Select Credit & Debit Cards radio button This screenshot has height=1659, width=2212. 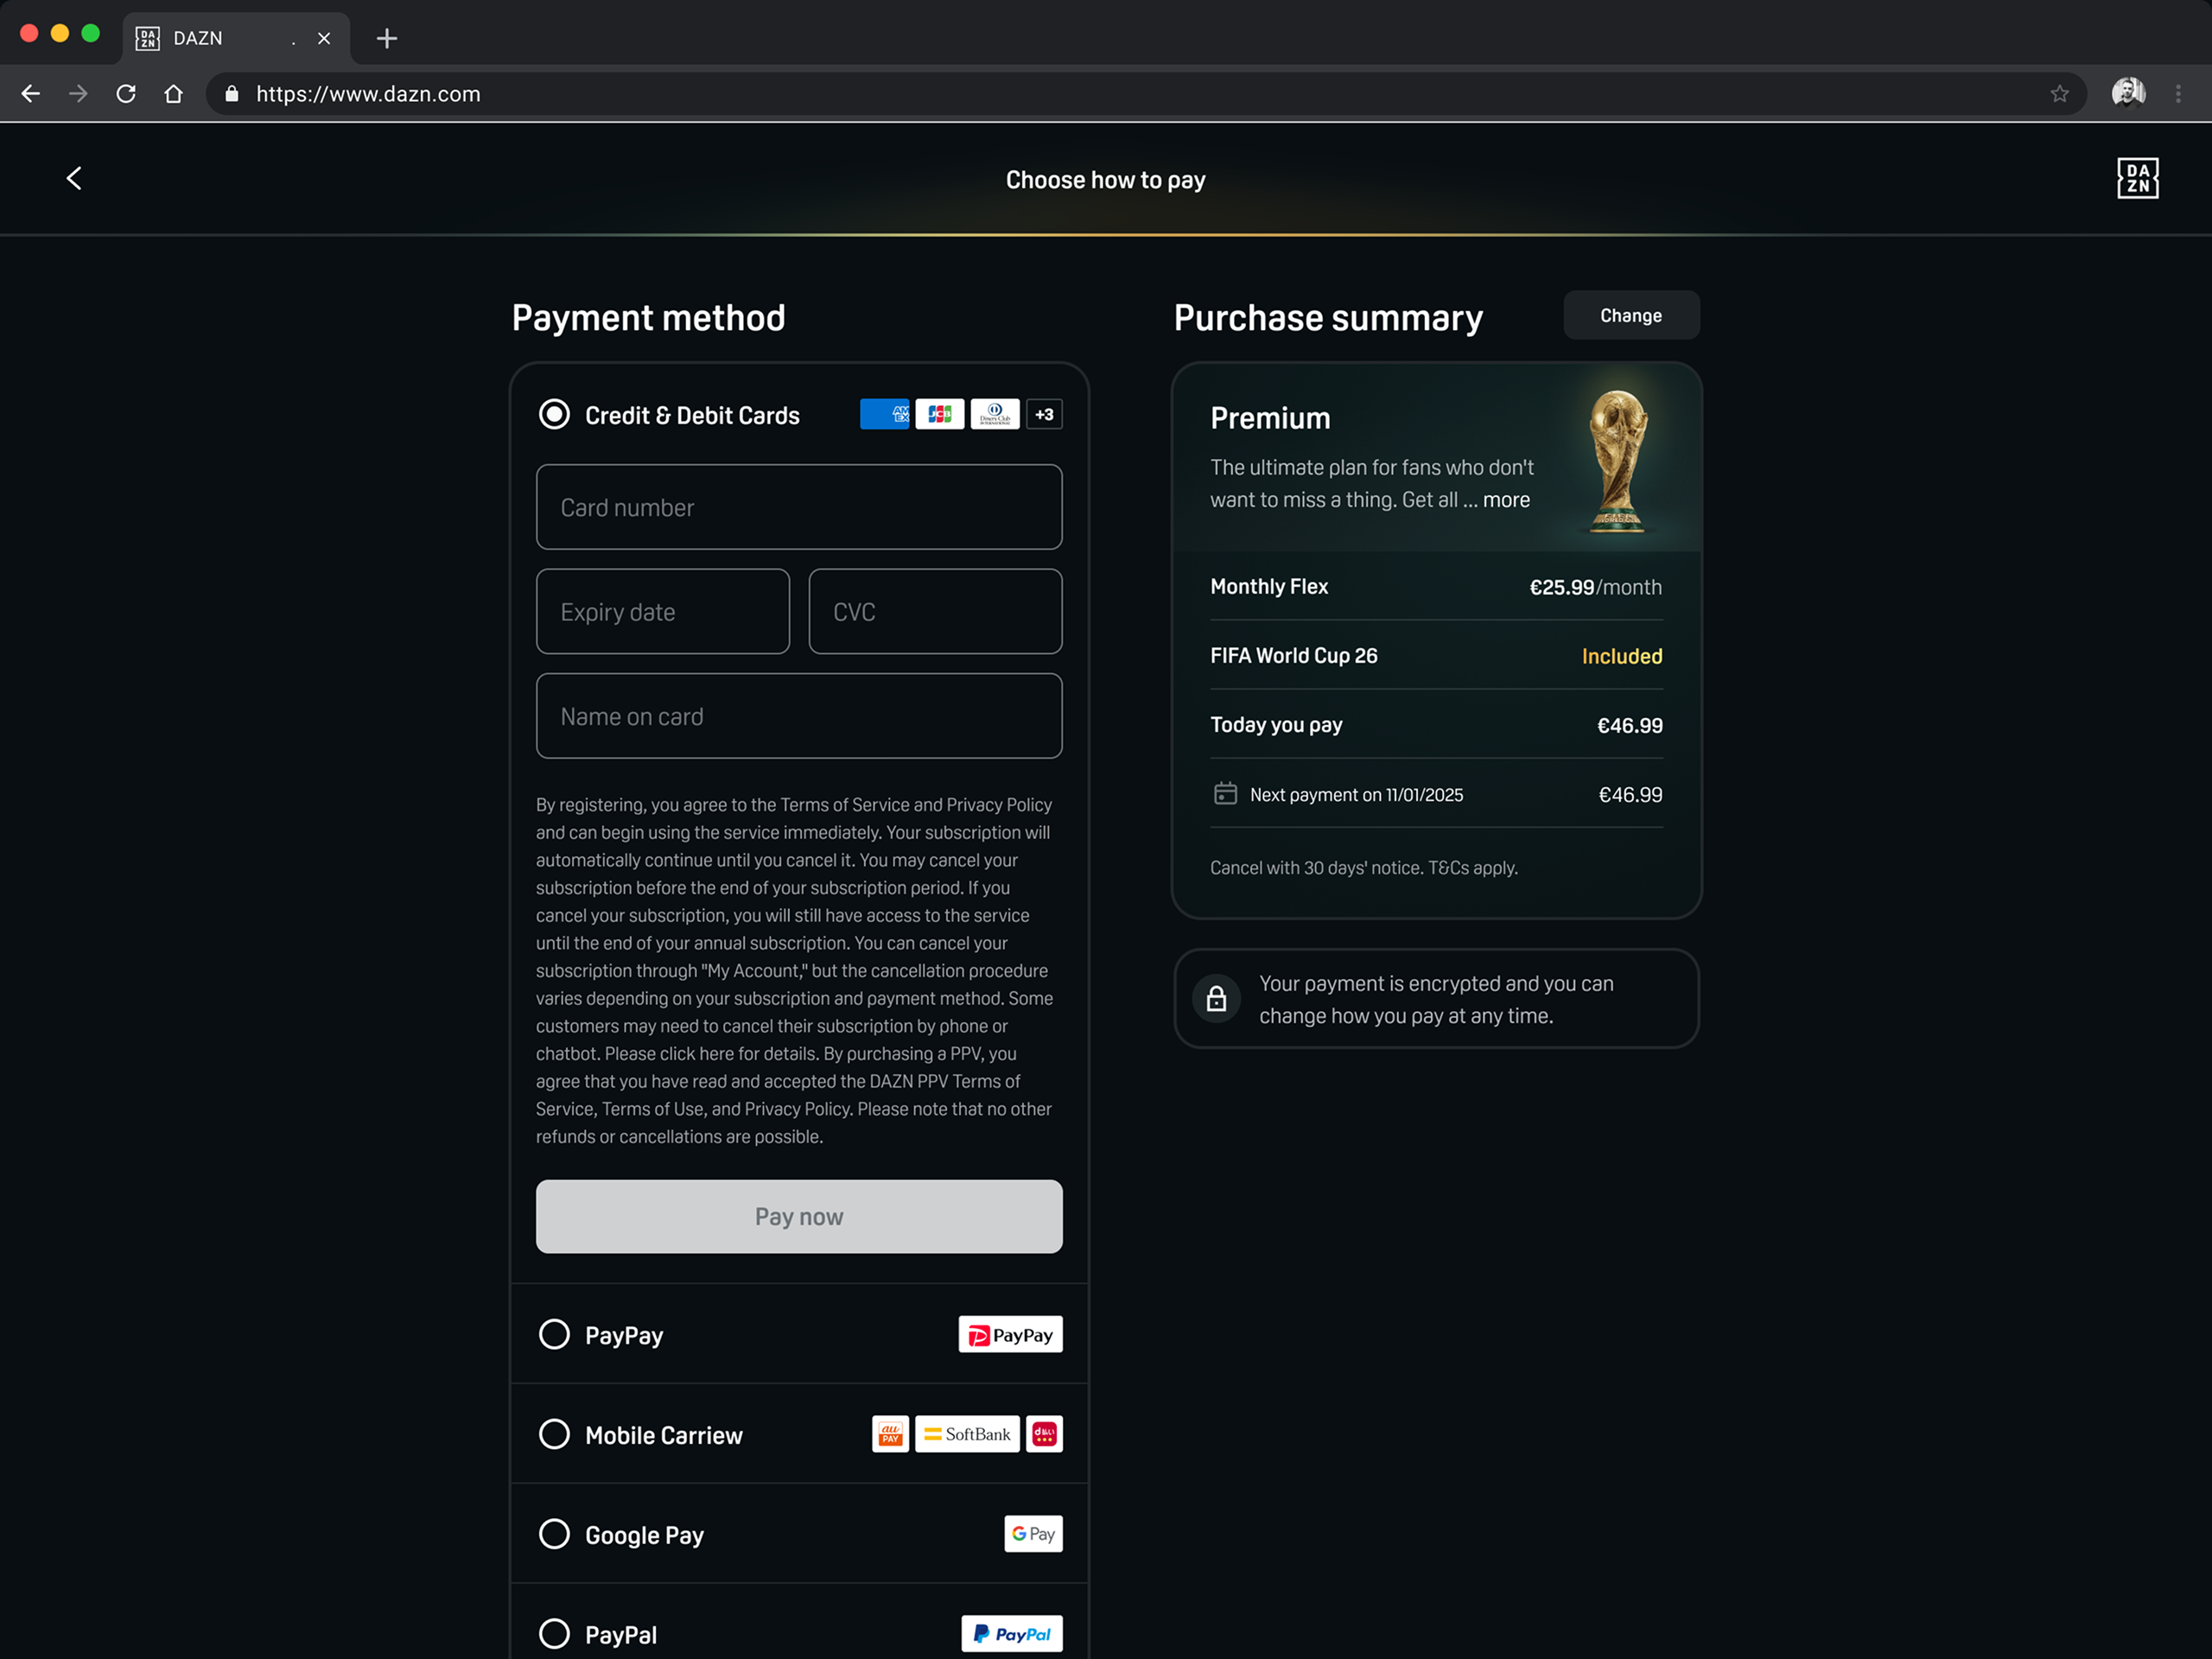tap(554, 414)
